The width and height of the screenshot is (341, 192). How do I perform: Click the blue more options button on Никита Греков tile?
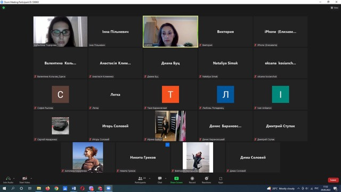[x=167, y=145]
